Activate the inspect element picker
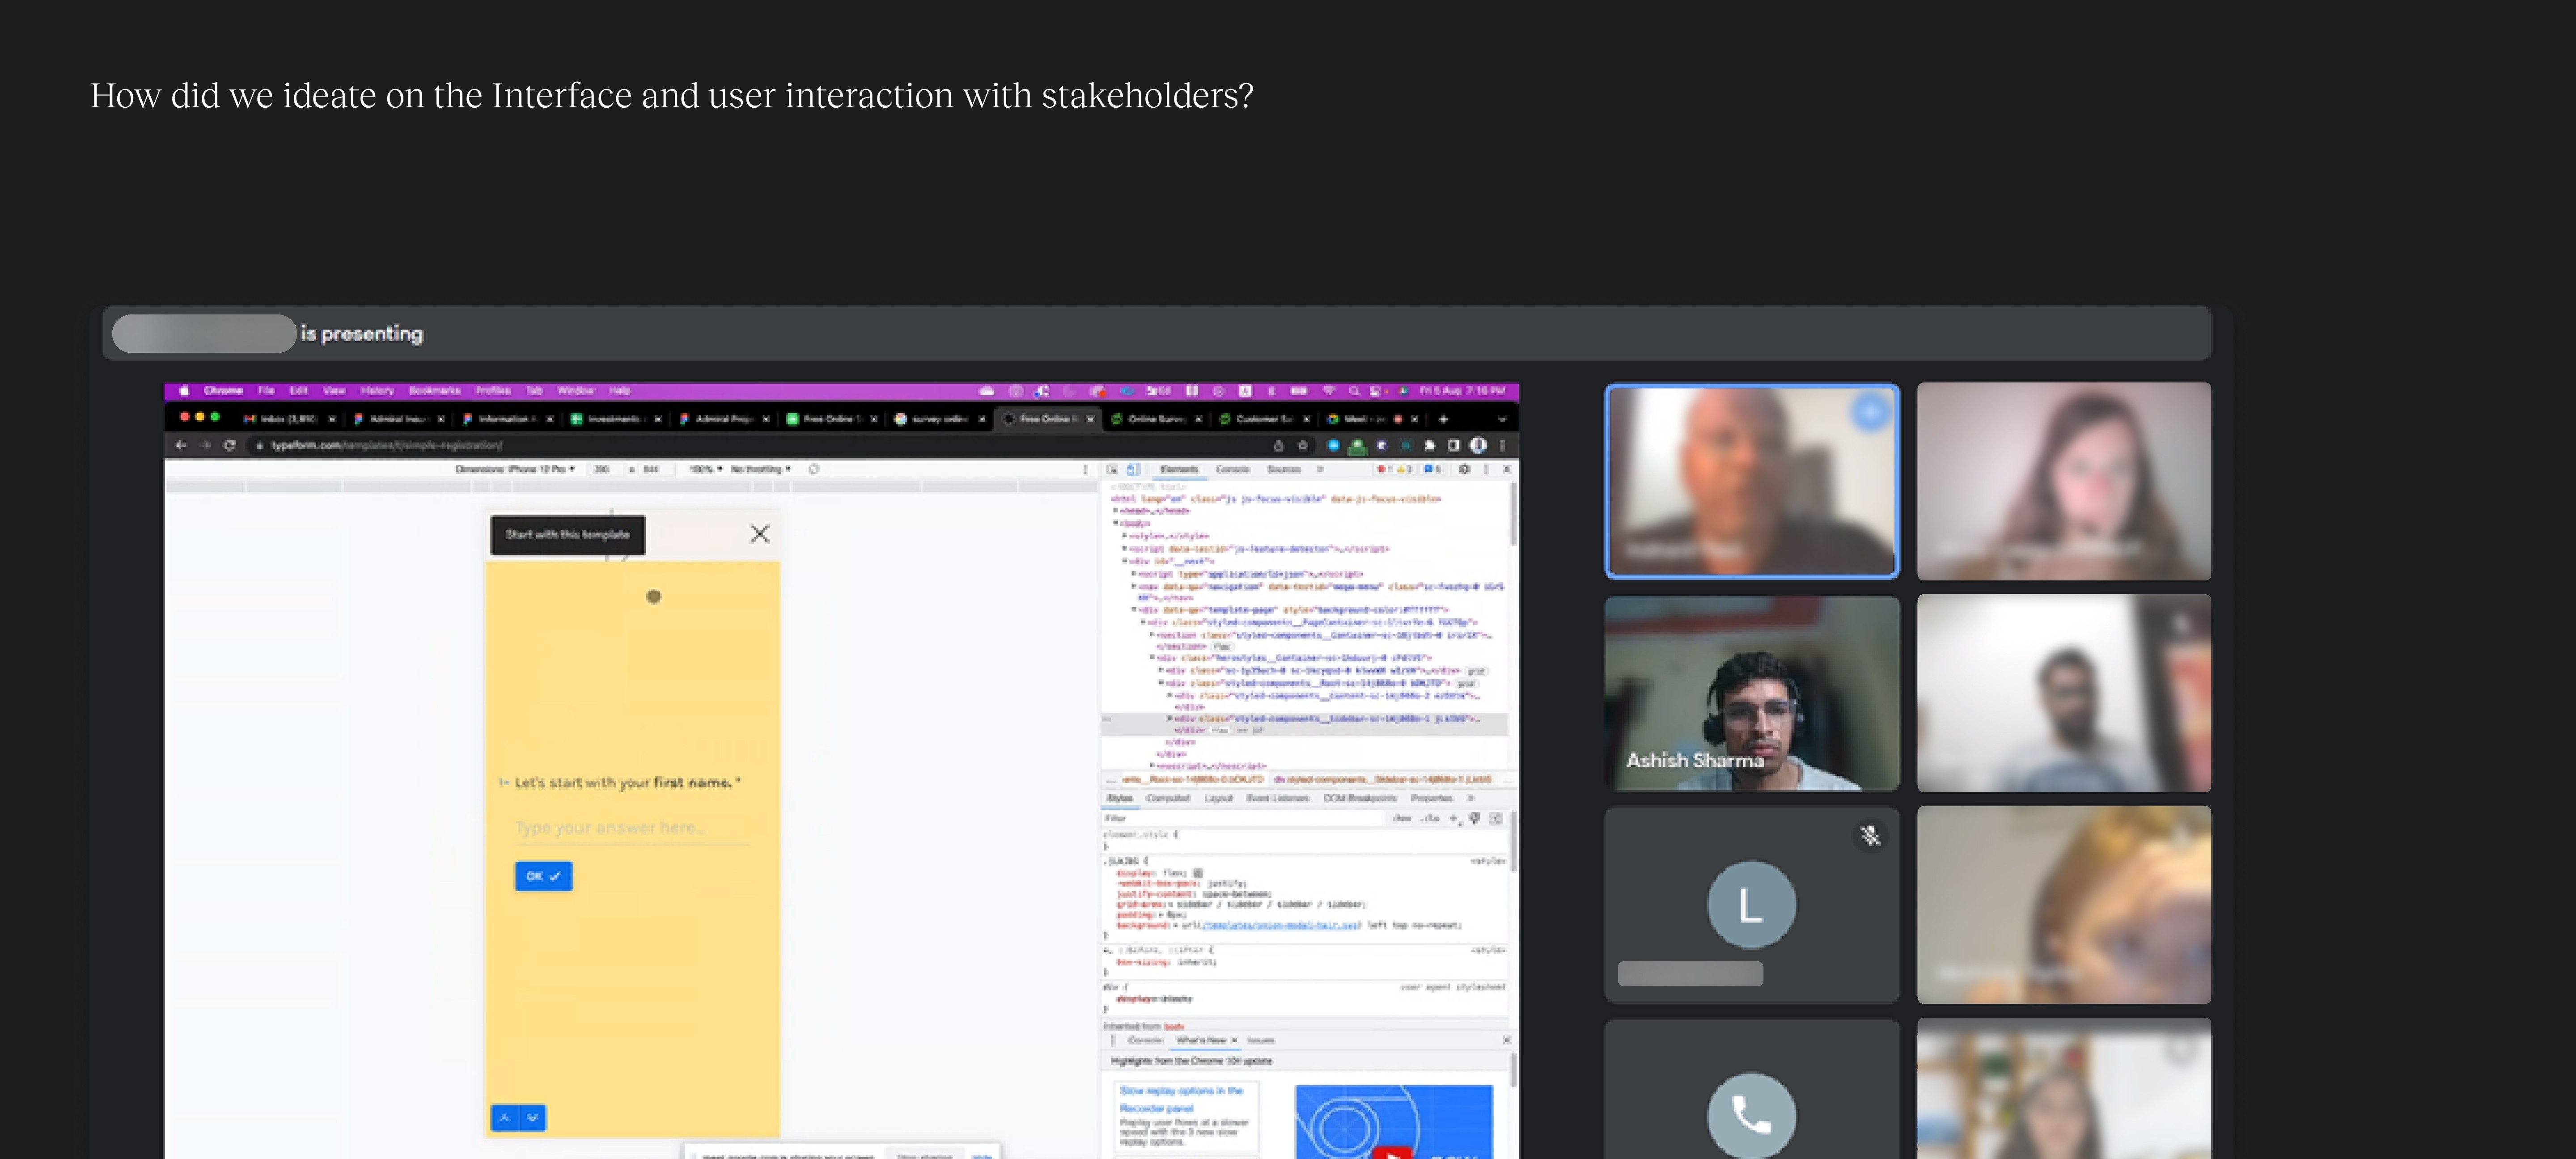2576x1159 pixels. click(x=1112, y=469)
